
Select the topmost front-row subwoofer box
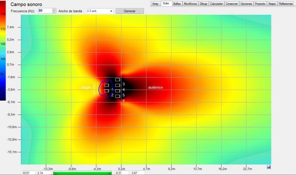tap(117, 80)
